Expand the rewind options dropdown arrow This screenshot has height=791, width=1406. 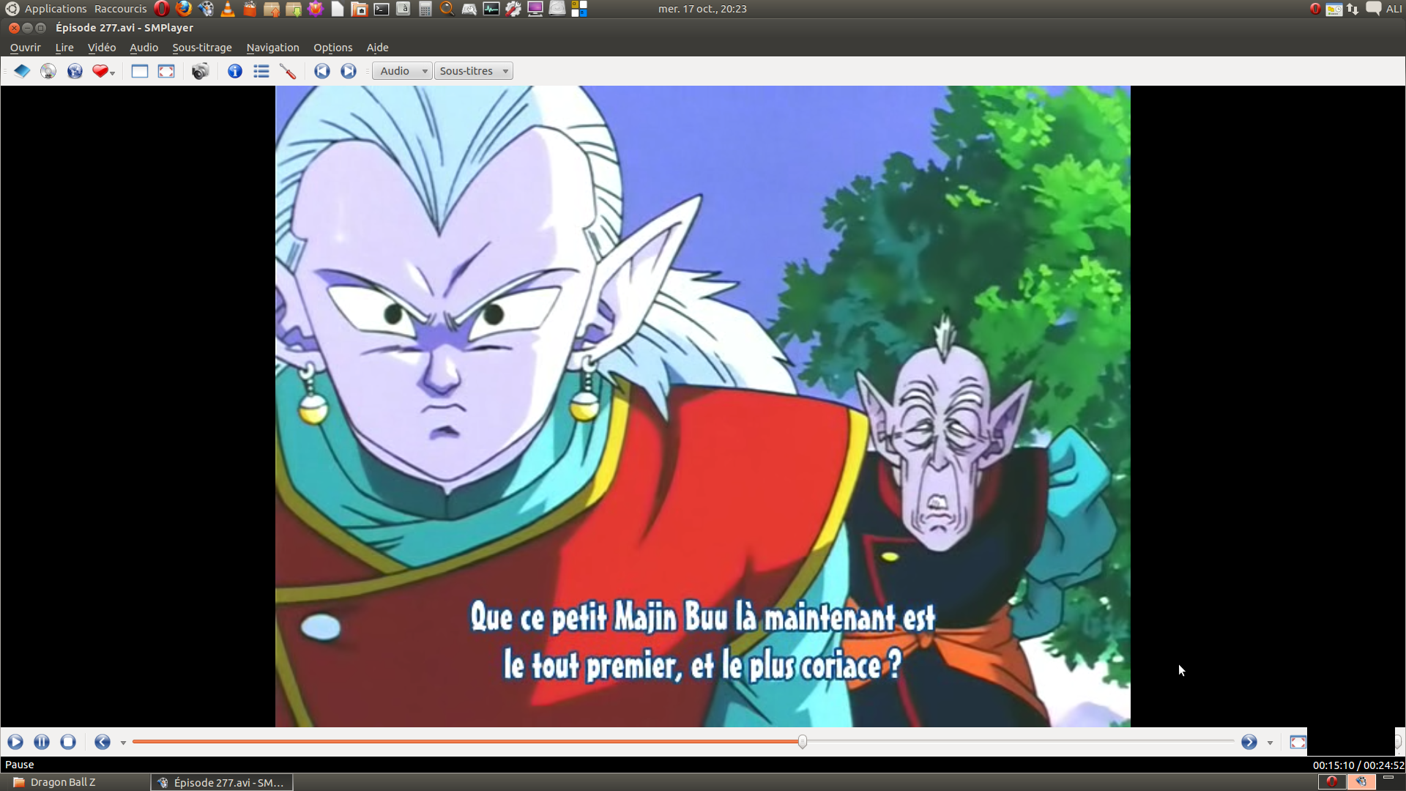123,743
